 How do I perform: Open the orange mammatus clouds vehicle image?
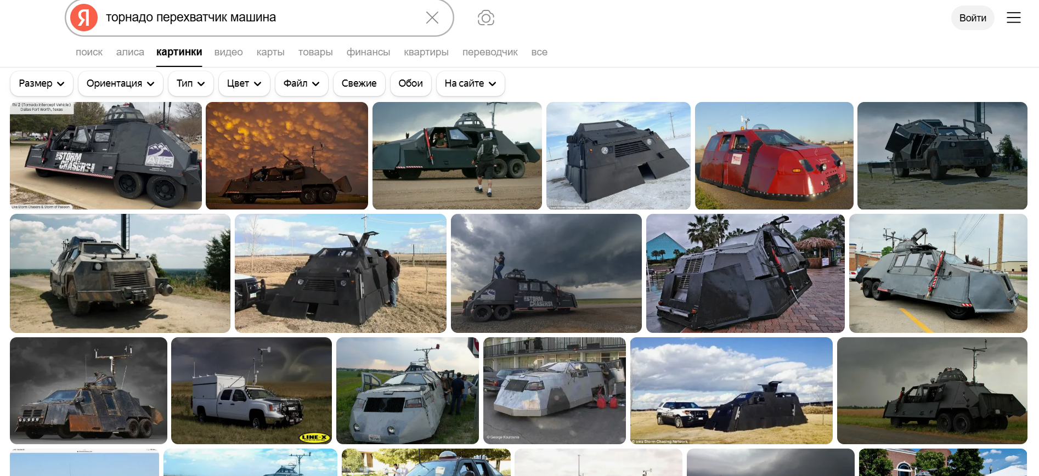point(287,156)
